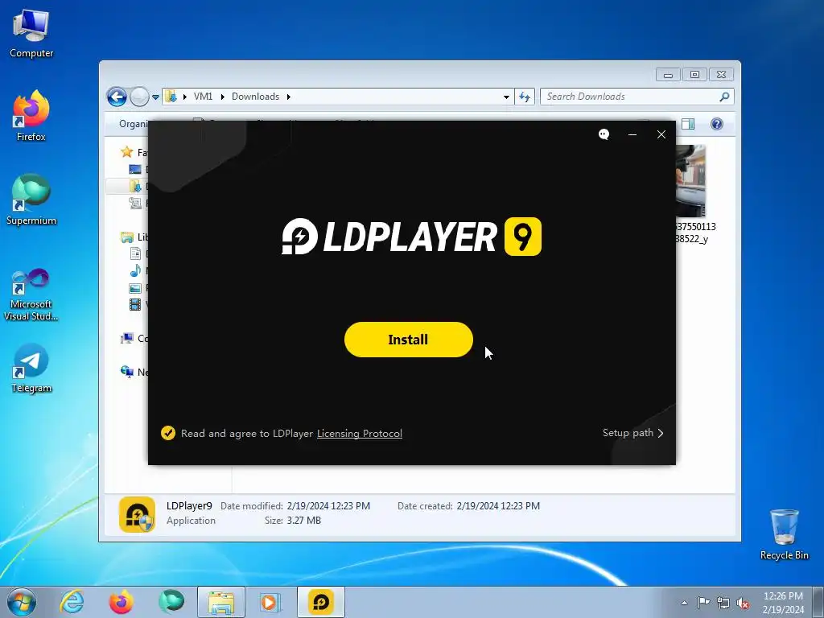Expand the Setup path option
The width and height of the screenshot is (824, 618).
(x=632, y=433)
